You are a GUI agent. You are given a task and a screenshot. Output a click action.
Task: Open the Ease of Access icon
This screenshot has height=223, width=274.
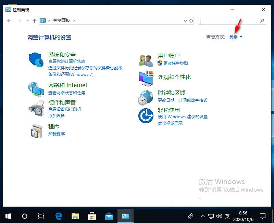146,116
